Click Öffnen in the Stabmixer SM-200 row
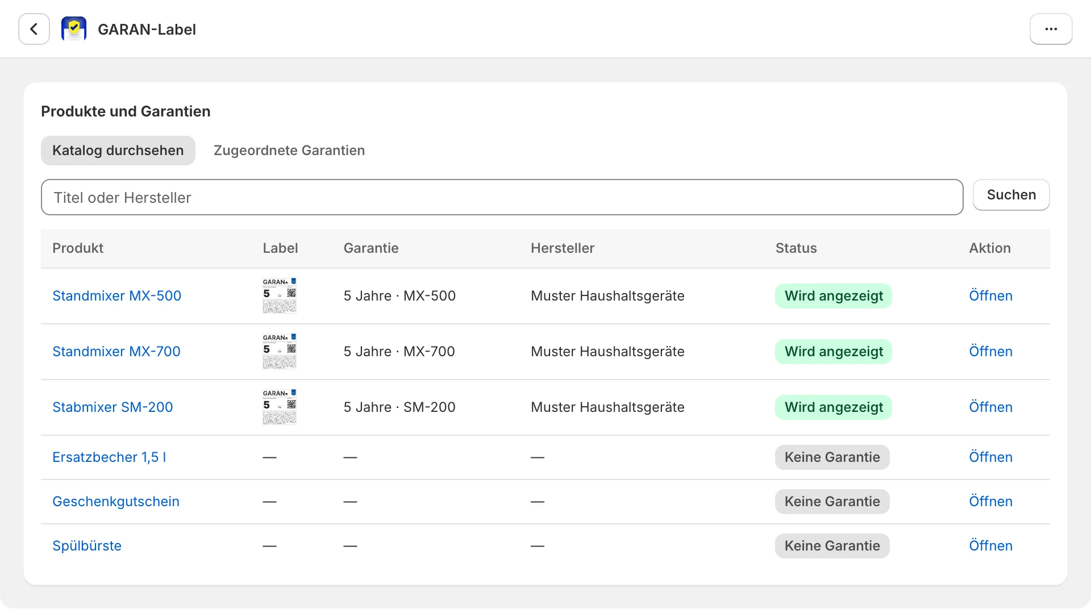1091x609 pixels. click(x=990, y=407)
